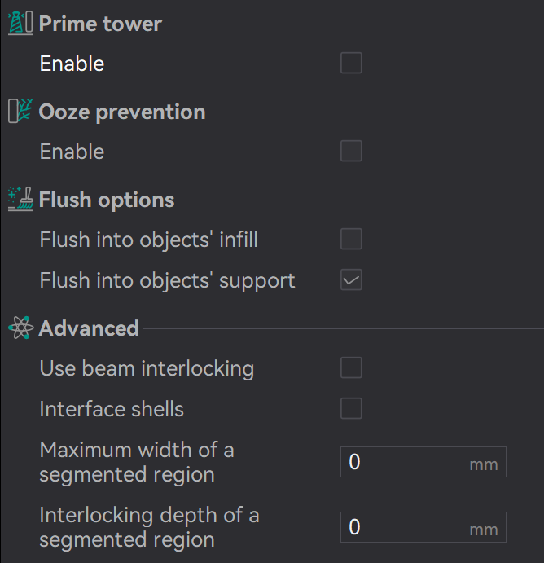The image size is (544, 563).
Task: Click the Interlocking depth of a segmented region label
Action: 149,527
